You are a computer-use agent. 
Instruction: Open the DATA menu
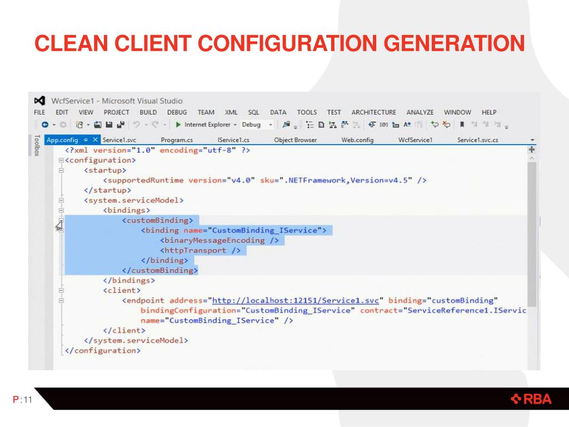(278, 112)
